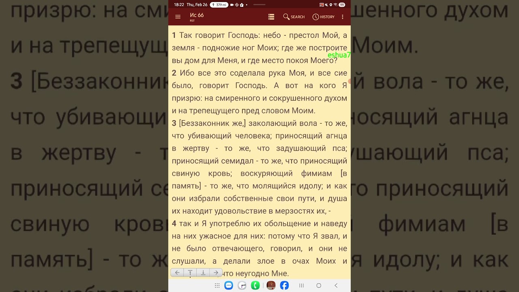Tap 'обольщение' in verse 4
The width and height of the screenshot is (519, 292).
tap(287, 224)
